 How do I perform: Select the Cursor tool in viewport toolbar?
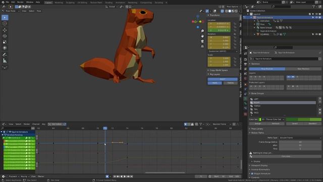click(5, 24)
